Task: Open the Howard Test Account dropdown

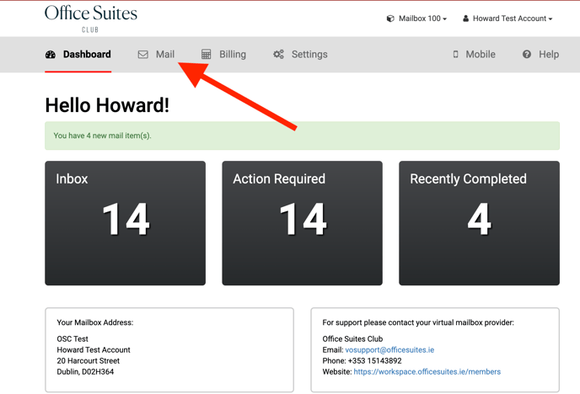Action: [513, 19]
